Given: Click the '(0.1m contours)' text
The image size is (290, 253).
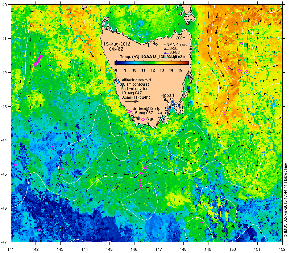Looking at the screenshot, I should tap(135, 84).
